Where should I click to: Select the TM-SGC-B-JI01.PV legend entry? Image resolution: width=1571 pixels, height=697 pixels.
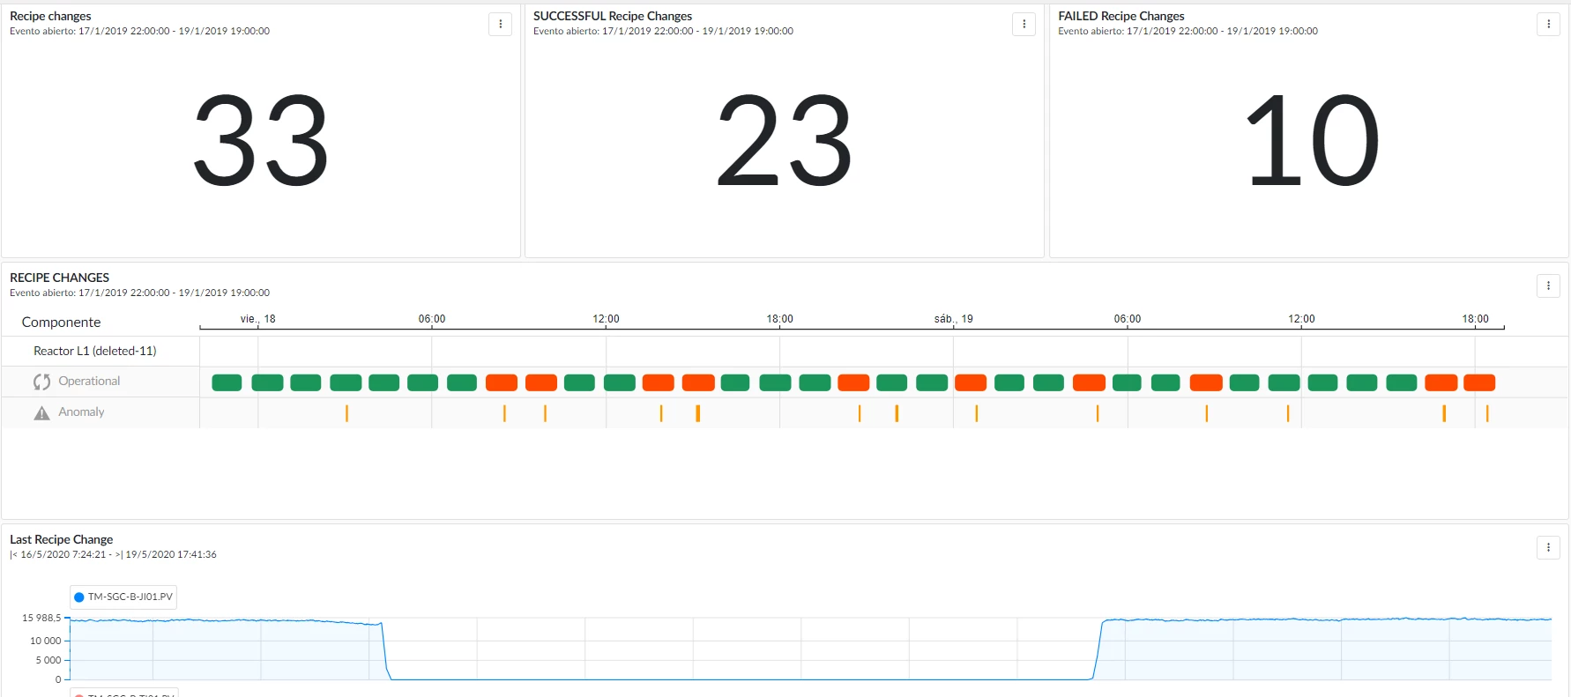point(123,597)
